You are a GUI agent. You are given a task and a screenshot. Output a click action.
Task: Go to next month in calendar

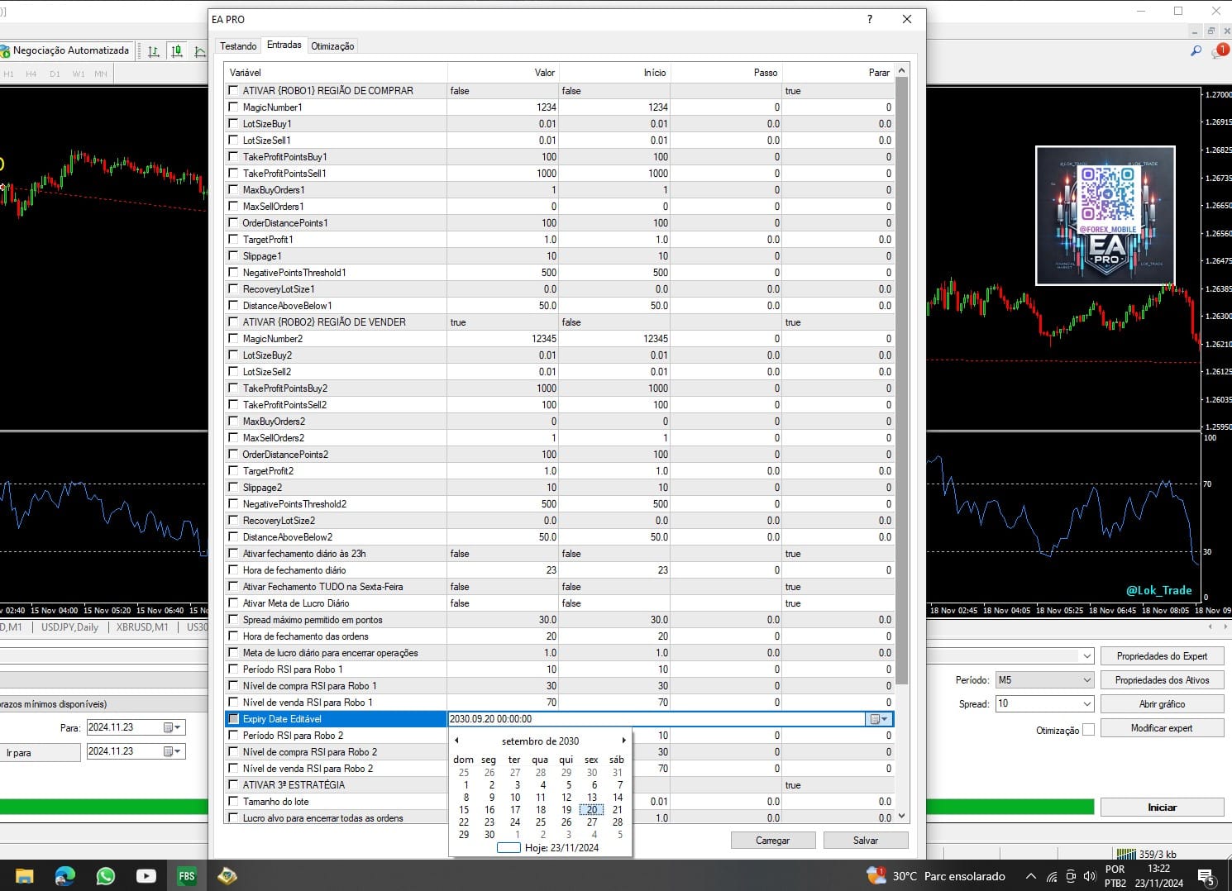[x=623, y=741]
